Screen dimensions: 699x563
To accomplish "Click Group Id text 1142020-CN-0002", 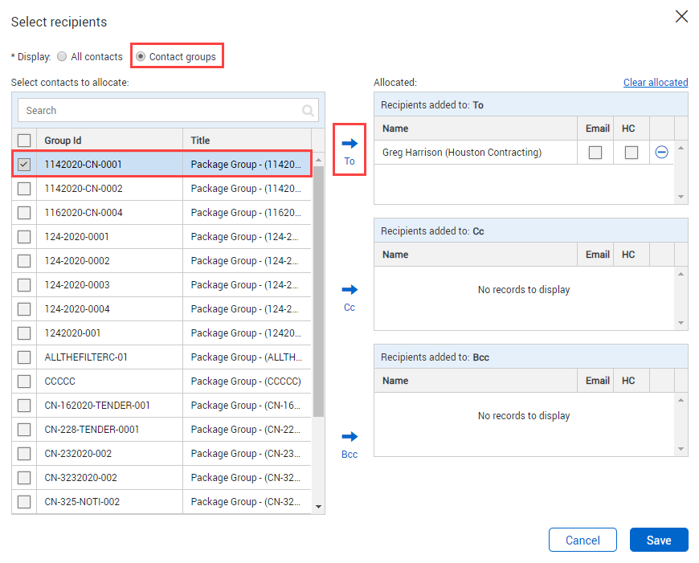I will pyautogui.click(x=84, y=189).
